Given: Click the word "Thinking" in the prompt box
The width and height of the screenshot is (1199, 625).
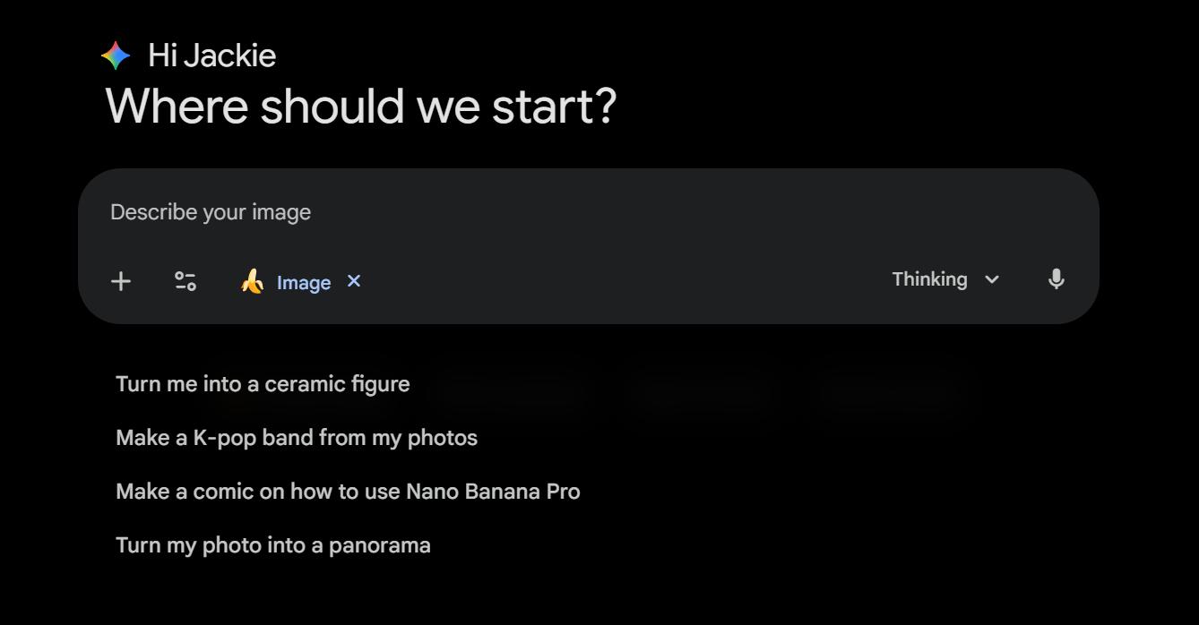Looking at the screenshot, I should (x=929, y=279).
